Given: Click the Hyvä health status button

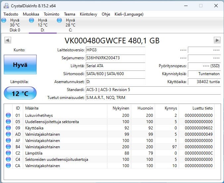Looking at the screenshot, I should pyautogui.click(x=20, y=65).
